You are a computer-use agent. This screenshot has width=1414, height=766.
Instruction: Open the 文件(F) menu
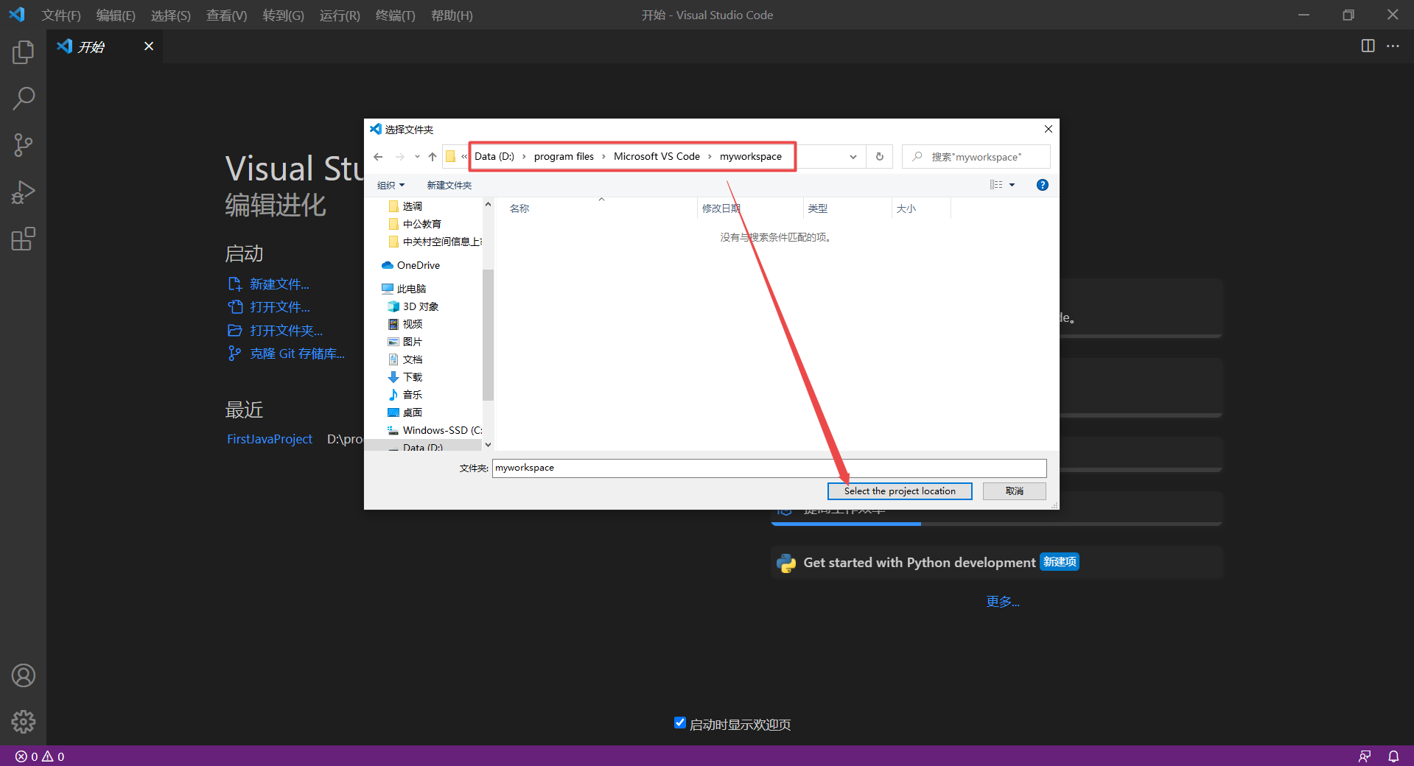61,15
